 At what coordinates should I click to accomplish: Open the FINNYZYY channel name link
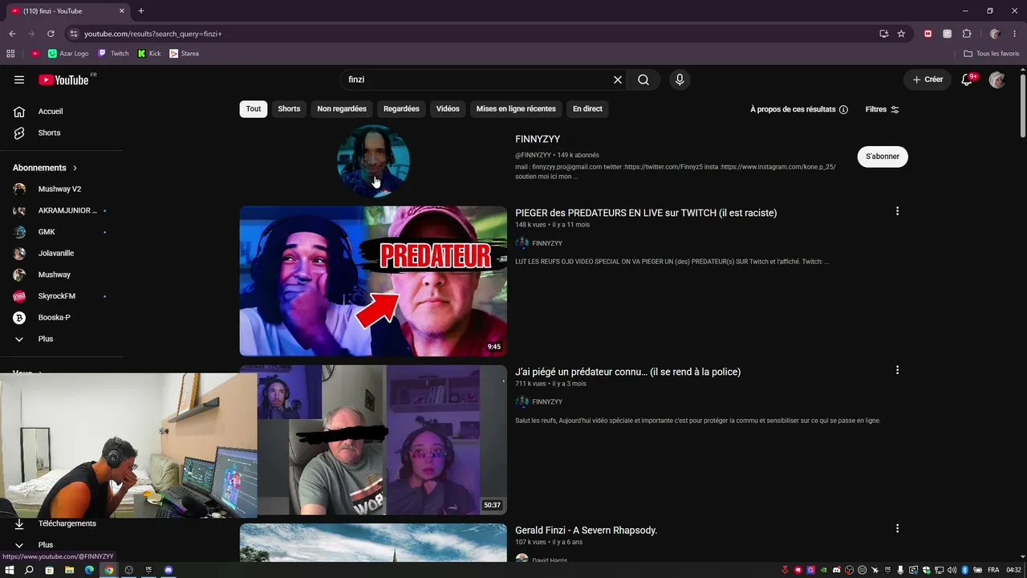point(538,139)
